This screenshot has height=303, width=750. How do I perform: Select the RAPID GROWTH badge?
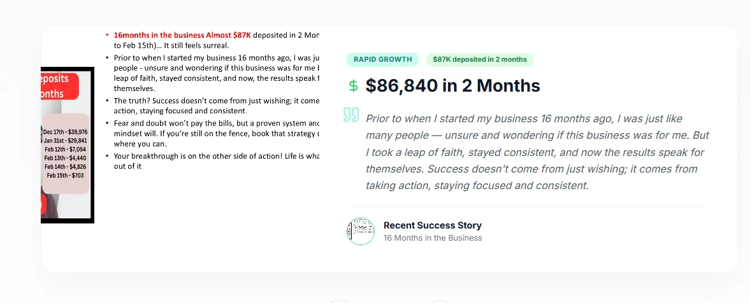click(x=383, y=59)
